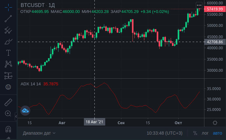Open the forecast and measurement tools

coord(8,75)
